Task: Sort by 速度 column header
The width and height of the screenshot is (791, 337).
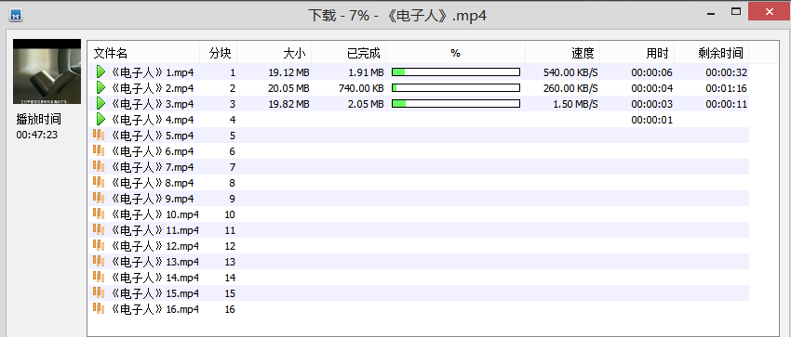Action: [563, 53]
